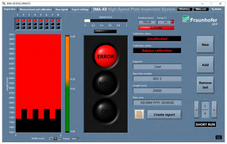Open the Raw signals tab
The image size is (227, 144).
click(62, 9)
